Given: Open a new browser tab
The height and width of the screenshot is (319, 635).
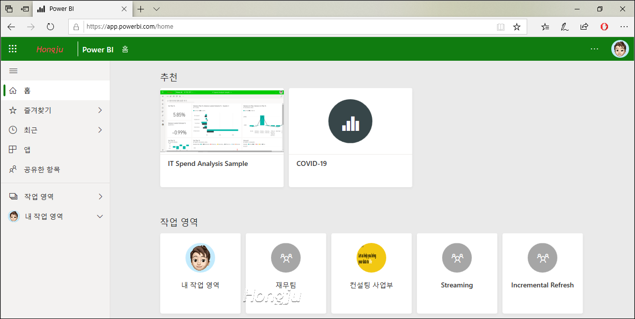Looking at the screenshot, I should tap(140, 9).
